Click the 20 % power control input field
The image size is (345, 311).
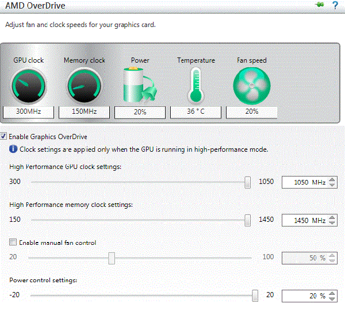pyautogui.click(x=304, y=295)
